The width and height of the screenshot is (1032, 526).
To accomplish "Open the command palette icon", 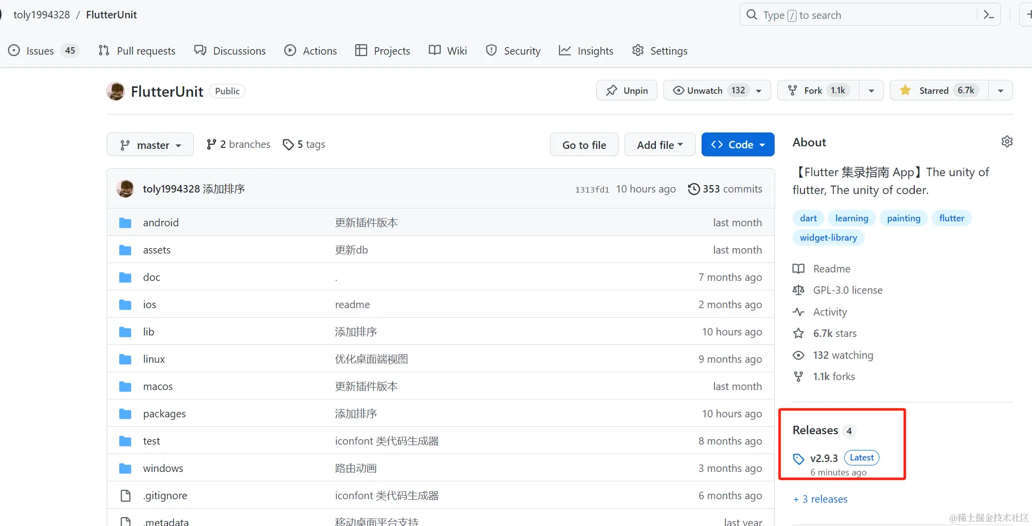I will tap(989, 15).
